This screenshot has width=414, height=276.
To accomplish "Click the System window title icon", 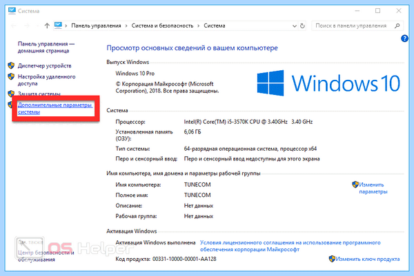I will click(12, 11).
